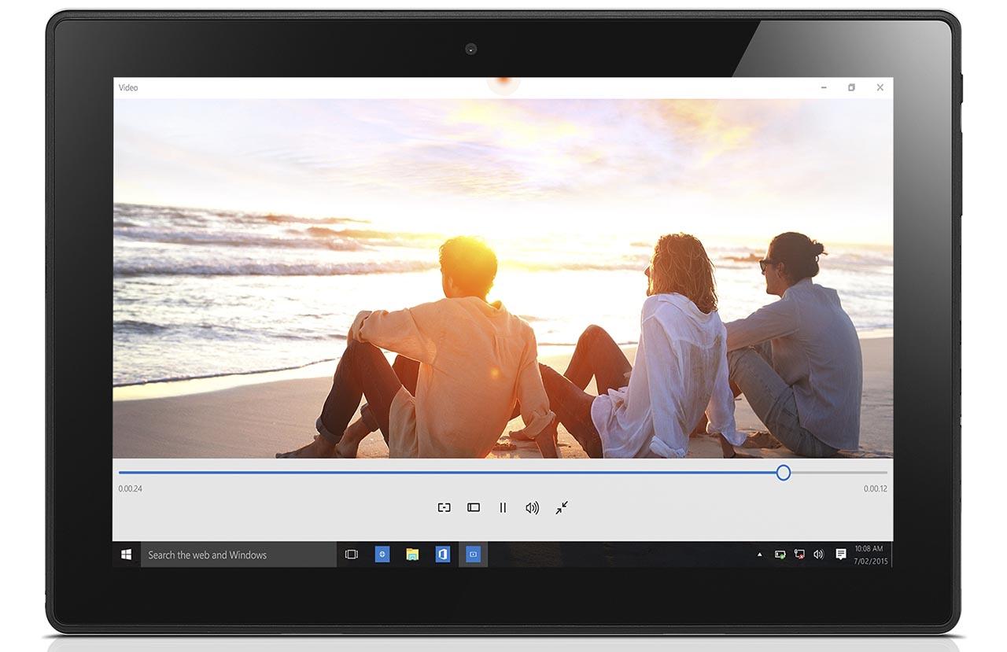Open the Action Center notifications
Viewport: 1007px width, 652px height.
coord(840,554)
